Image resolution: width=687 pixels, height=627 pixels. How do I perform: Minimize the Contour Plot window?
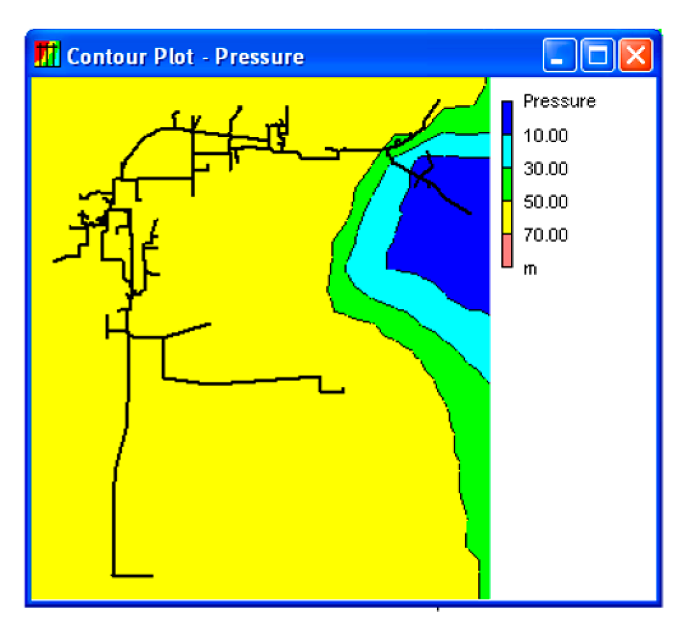[560, 55]
